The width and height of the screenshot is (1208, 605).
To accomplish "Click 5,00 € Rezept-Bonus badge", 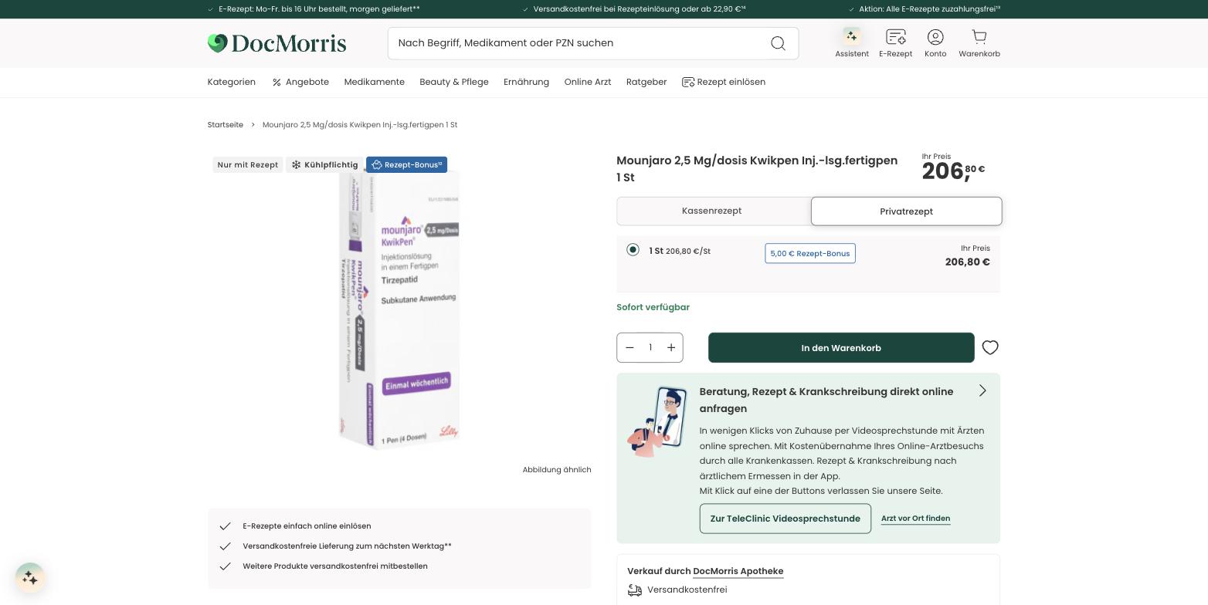I will pos(810,253).
